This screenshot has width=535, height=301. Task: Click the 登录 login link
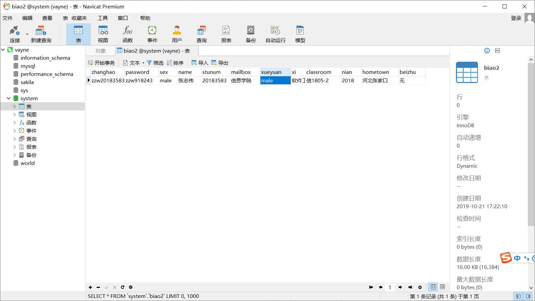[x=516, y=18]
